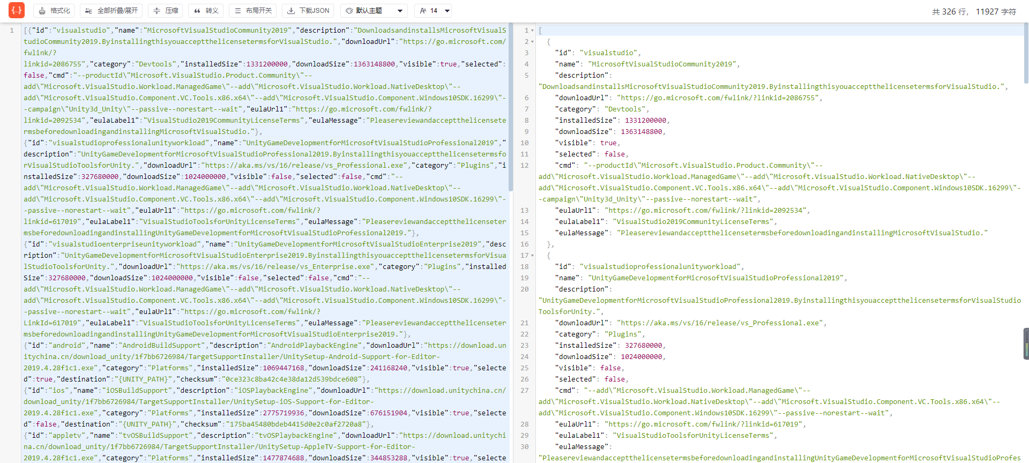Click the left editor vertical scrollbar thumb
The height and width of the screenshot is (463, 1029).
point(511,107)
